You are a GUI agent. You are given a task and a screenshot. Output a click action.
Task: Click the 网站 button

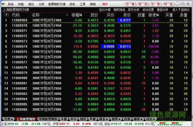click(168, 4)
